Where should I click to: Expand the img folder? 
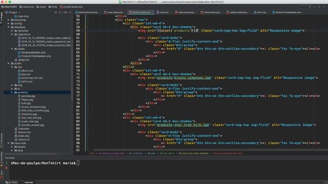[x=12, y=85]
